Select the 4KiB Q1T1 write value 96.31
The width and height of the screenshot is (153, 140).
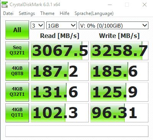tap(119, 113)
